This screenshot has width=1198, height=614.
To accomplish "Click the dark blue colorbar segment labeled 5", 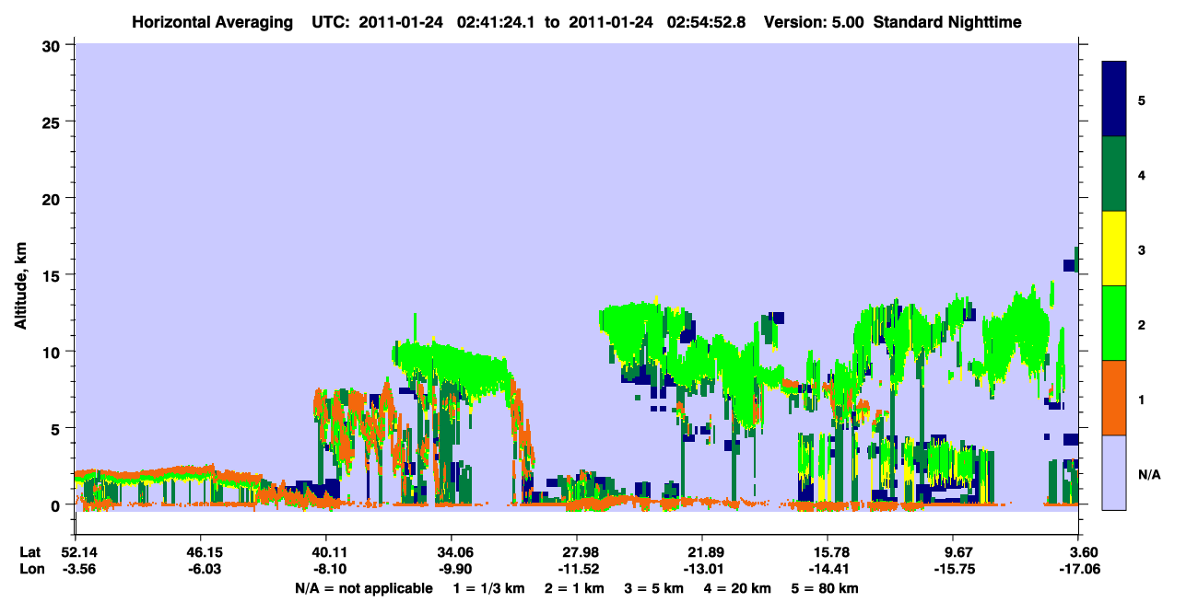I will pyautogui.click(x=1114, y=99).
